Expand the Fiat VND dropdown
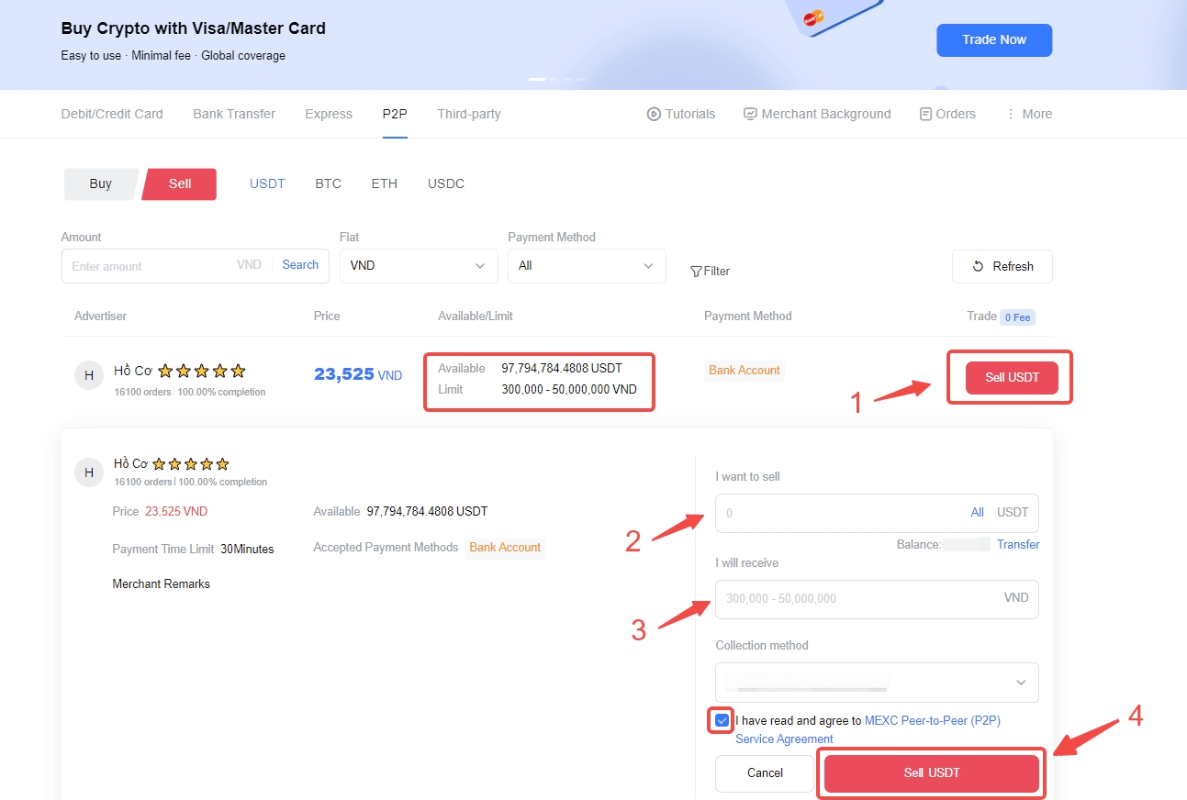Image resolution: width=1187 pixels, height=800 pixels. (418, 266)
